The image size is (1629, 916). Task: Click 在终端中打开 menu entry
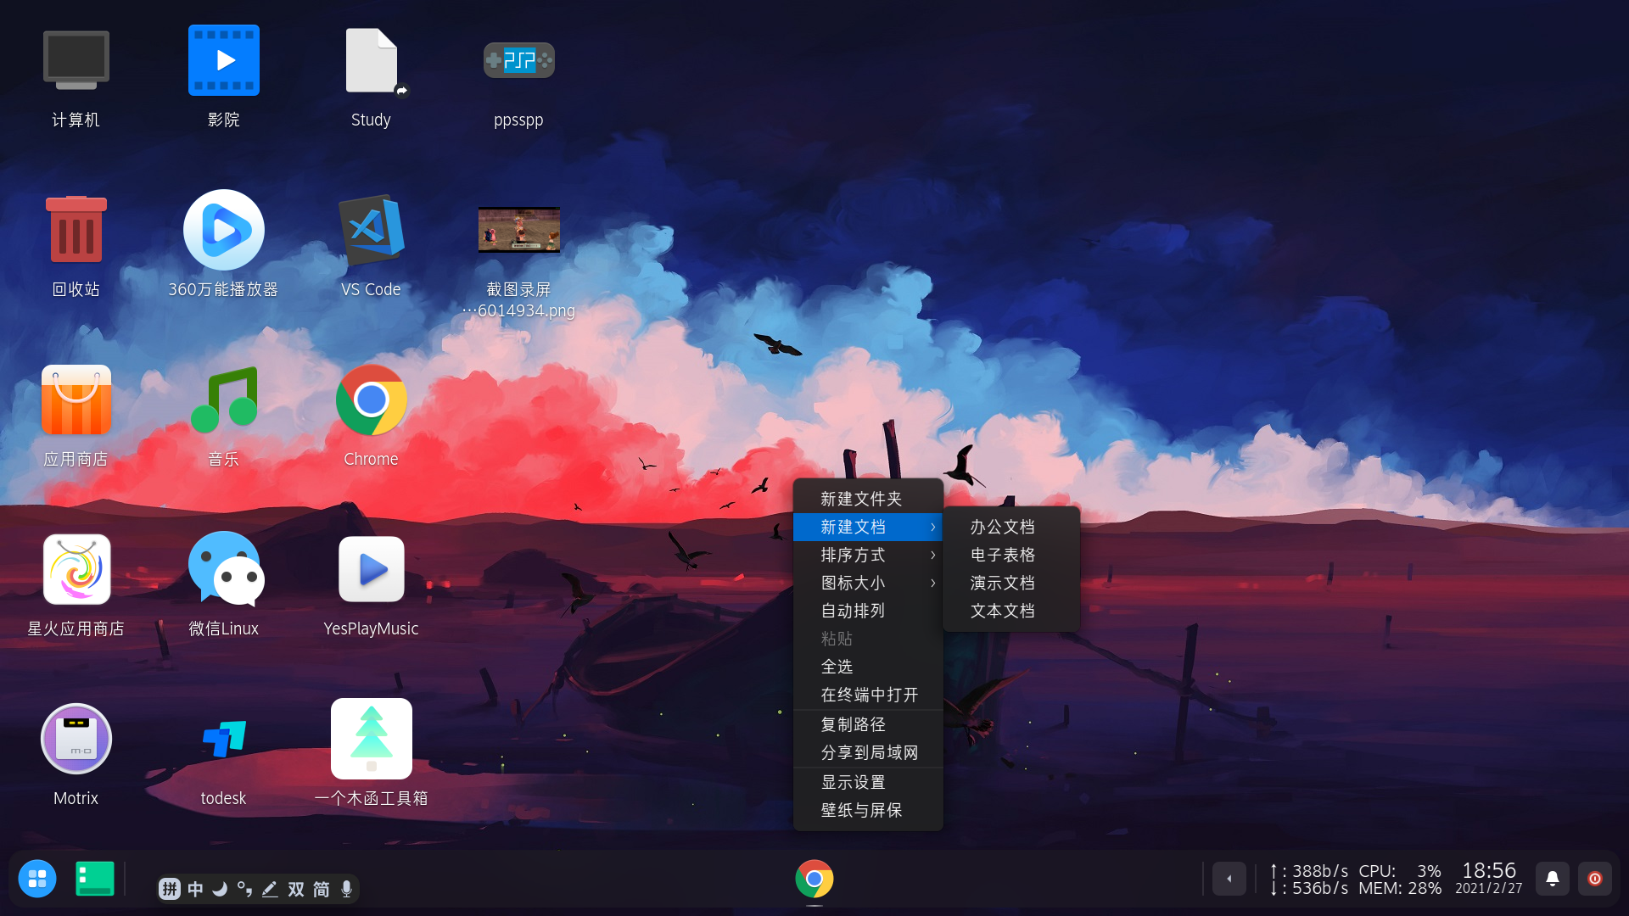pos(869,695)
